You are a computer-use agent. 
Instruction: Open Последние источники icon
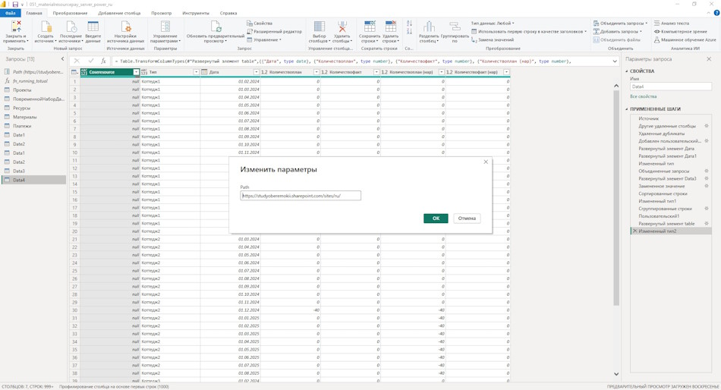pos(71,27)
